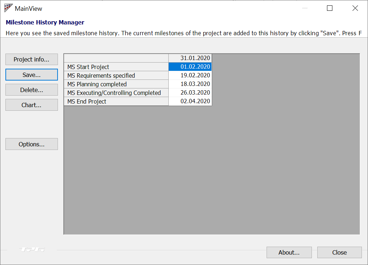Click the Save button

31,74
